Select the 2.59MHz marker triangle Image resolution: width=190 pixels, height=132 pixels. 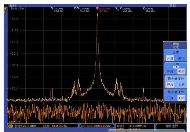(143, 8)
